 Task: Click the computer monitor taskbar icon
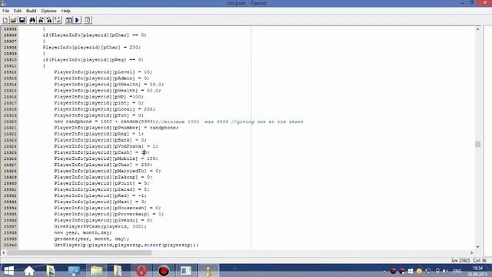pos(74,271)
